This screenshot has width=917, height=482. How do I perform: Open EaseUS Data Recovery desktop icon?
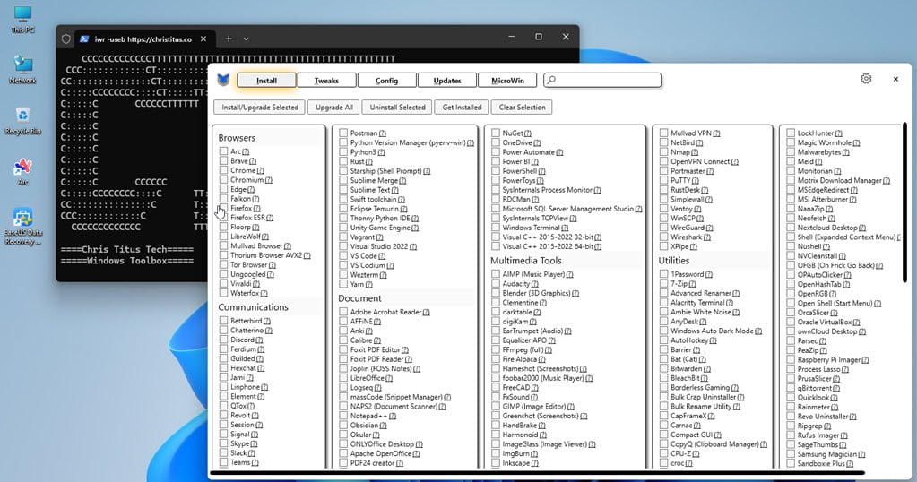click(x=22, y=227)
